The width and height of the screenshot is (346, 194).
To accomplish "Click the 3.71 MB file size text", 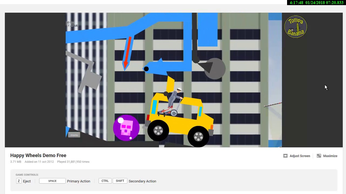I will pos(16,162).
